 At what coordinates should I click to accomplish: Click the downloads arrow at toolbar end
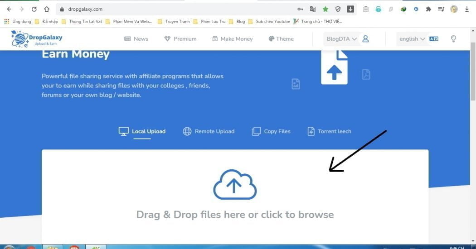tap(467, 9)
